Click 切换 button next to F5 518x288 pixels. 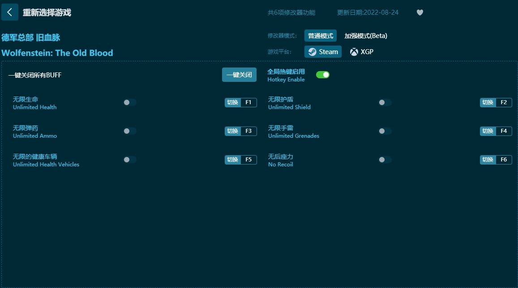tap(233, 160)
